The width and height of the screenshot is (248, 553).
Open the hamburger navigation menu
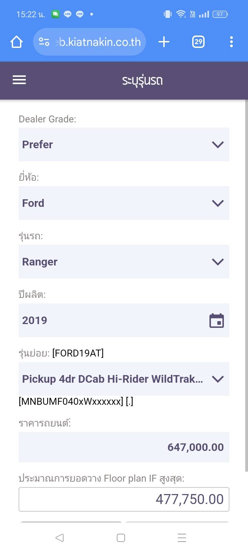coord(19,80)
